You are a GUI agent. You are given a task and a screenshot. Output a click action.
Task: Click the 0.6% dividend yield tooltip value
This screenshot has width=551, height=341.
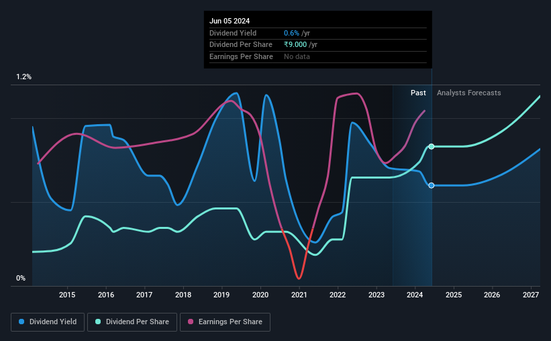pyautogui.click(x=292, y=33)
